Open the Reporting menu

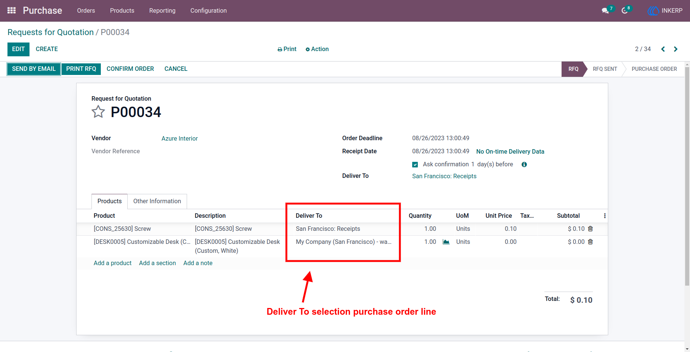point(162,11)
